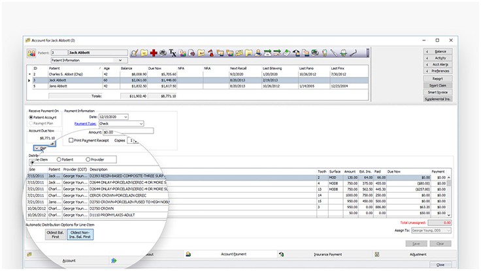This screenshot has height=271, width=481.
Task: Expand the Preferences side panel
Action: coord(438,71)
